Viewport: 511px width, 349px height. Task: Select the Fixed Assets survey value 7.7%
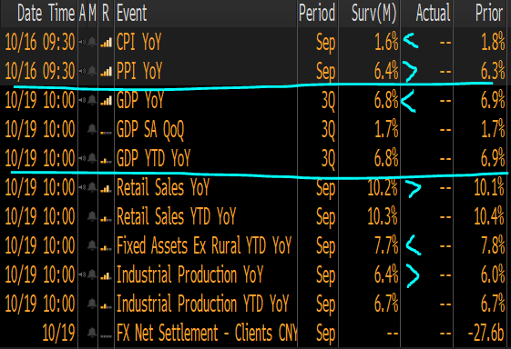coord(386,245)
